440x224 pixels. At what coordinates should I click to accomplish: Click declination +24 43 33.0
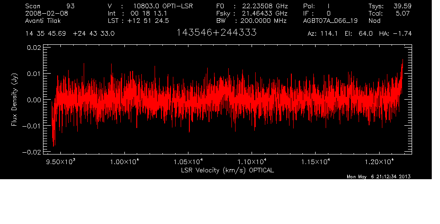[94, 34]
